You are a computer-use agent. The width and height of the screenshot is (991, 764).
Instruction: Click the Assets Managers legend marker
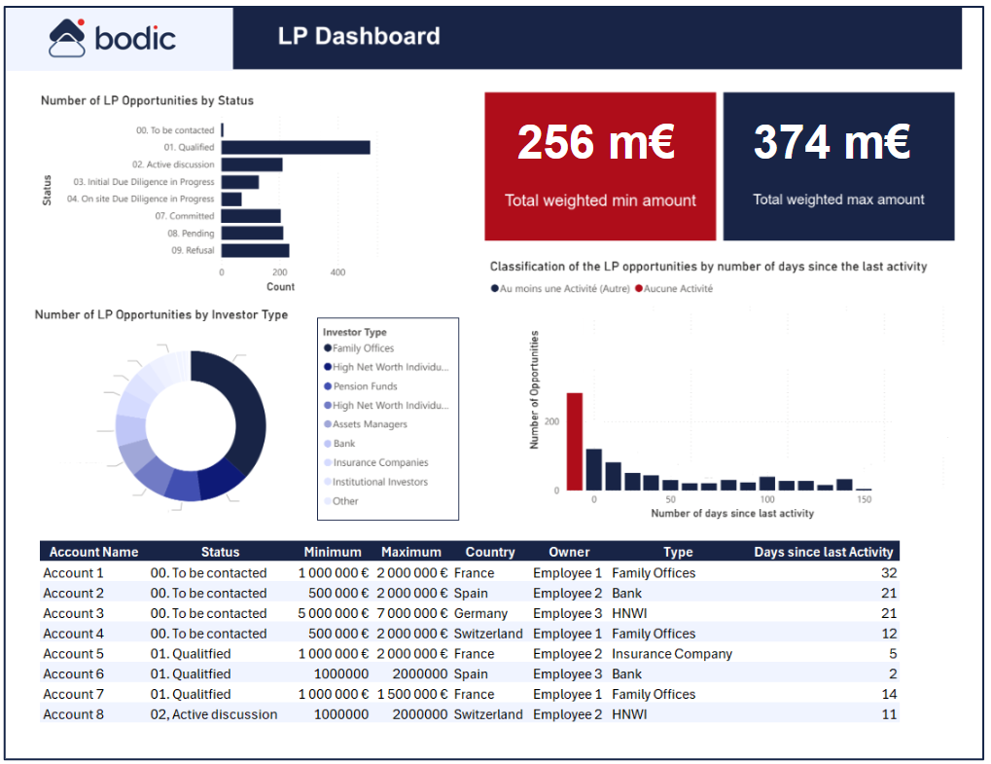[328, 424]
